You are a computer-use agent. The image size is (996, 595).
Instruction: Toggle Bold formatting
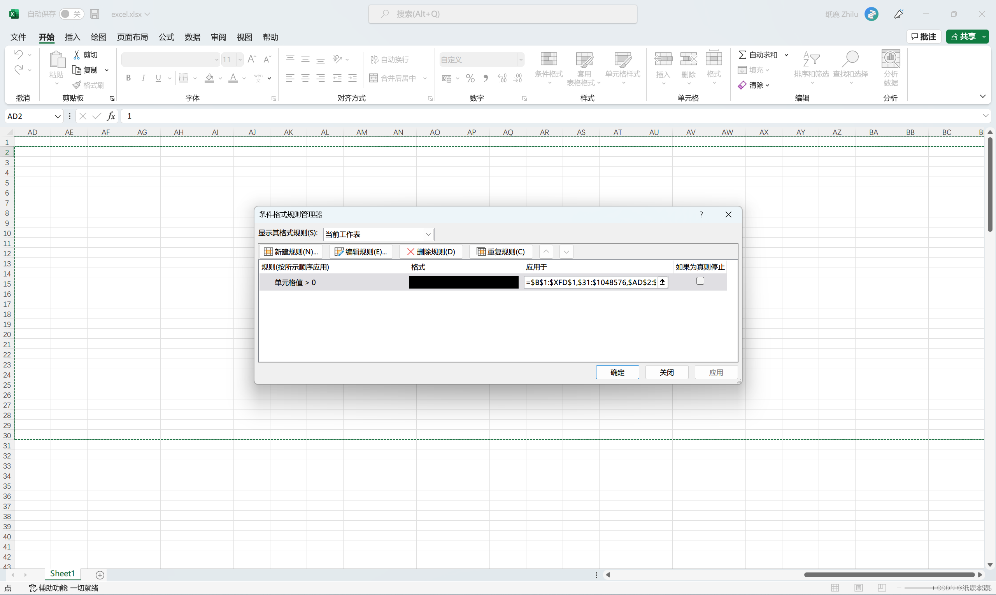[x=128, y=78]
